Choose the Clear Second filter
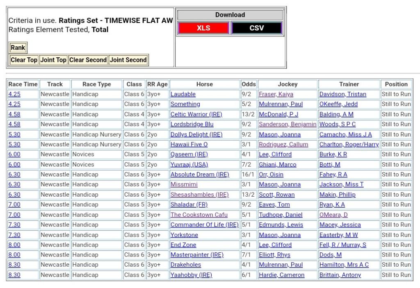 88,60
